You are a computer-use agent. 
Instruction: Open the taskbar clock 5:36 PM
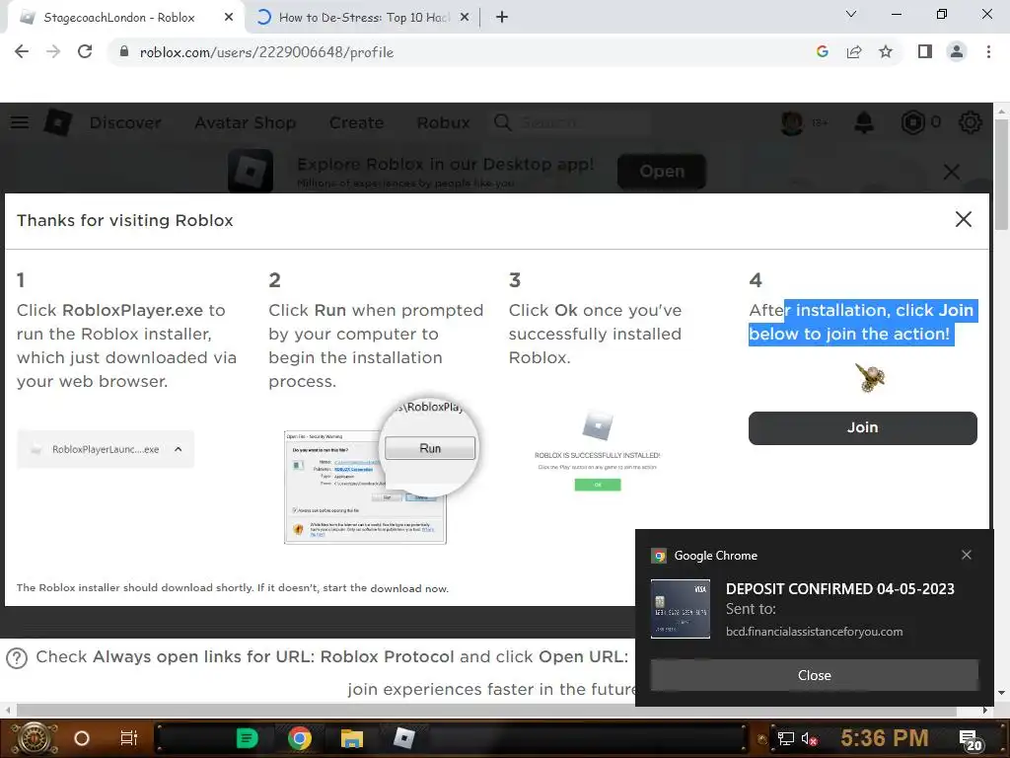[884, 738]
